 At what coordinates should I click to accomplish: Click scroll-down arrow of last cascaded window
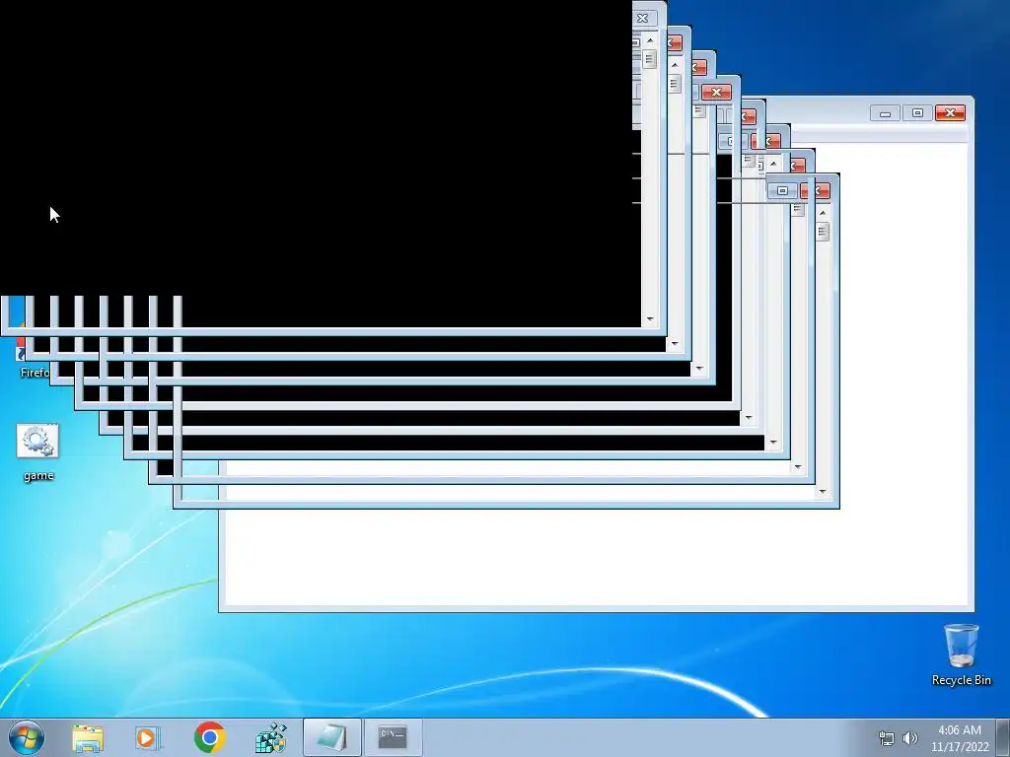click(823, 492)
